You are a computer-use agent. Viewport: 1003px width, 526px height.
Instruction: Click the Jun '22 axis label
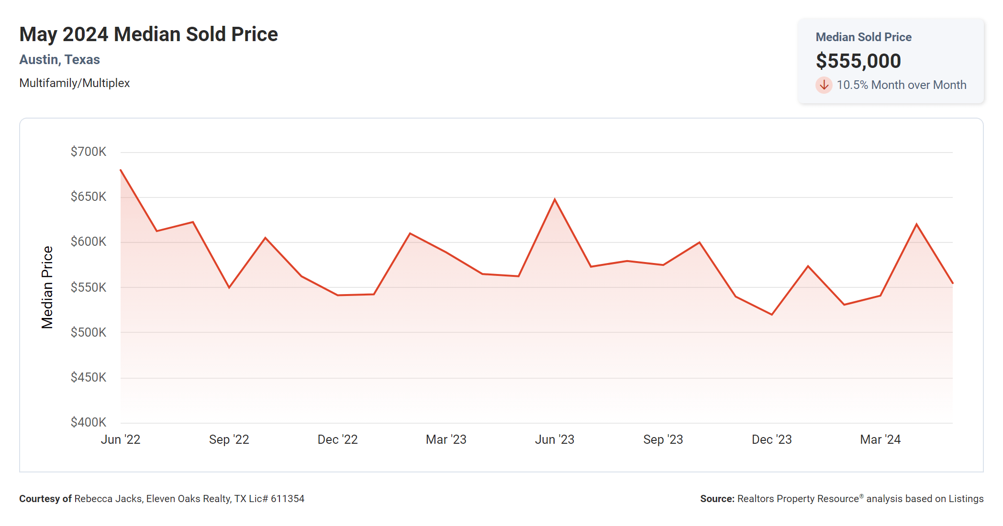121,439
